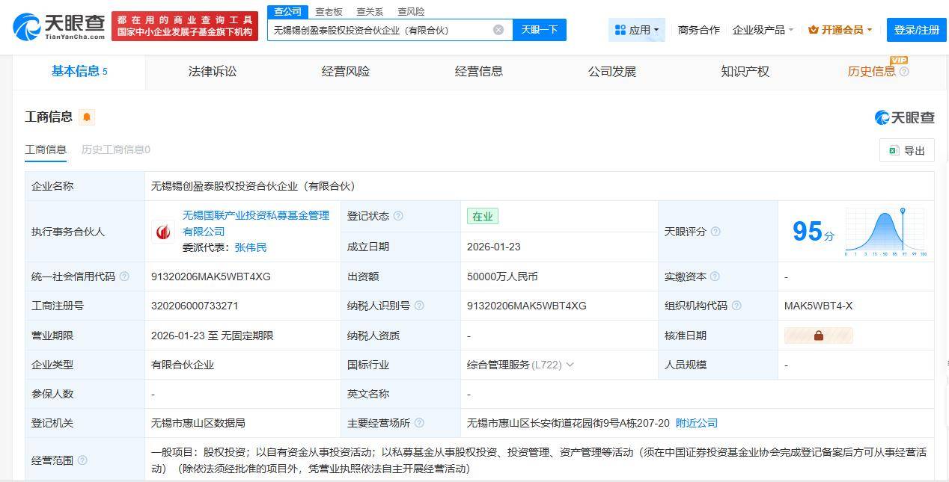This screenshot has width=949, height=482.
Task: Expand the 综合管理服务 industry chevron
Action: click(570, 365)
